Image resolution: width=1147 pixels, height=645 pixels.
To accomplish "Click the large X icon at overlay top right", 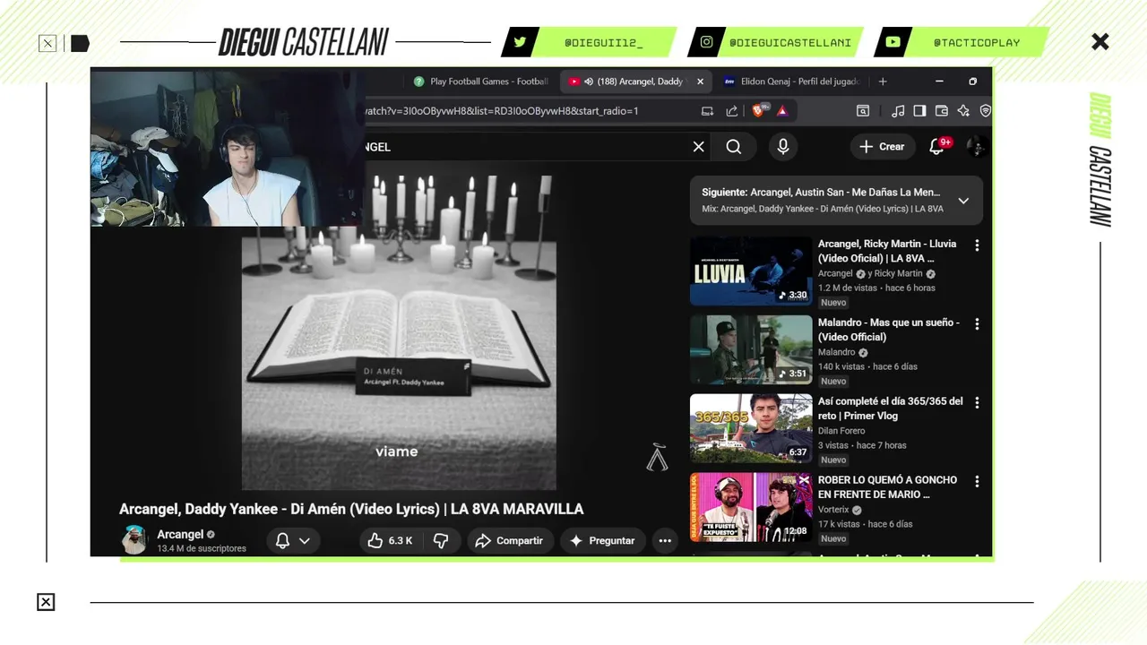I will pos(1100,42).
